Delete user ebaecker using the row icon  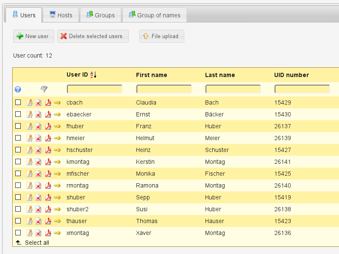(38, 114)
